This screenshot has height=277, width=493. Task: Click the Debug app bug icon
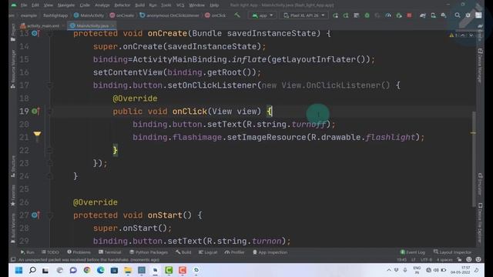tap(367, 15)
